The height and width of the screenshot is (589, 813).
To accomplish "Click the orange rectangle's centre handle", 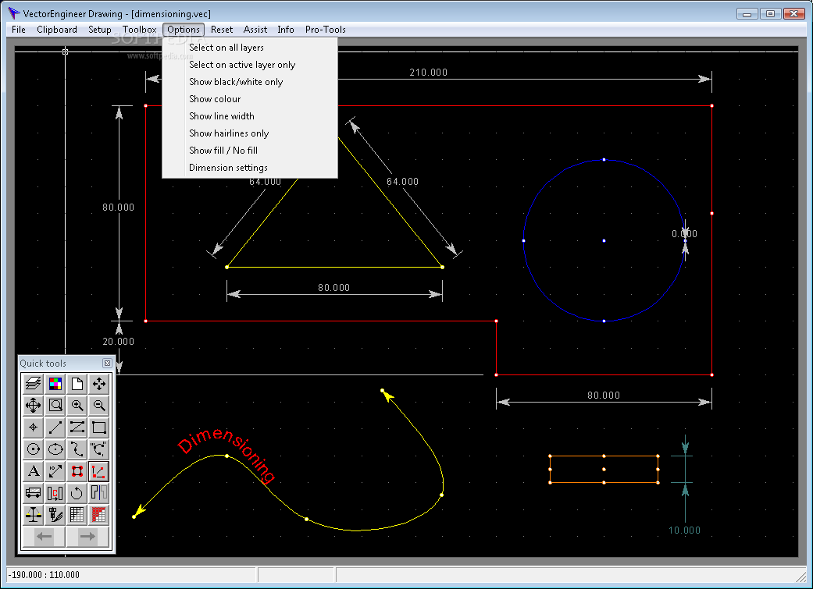I will point(604,470).
